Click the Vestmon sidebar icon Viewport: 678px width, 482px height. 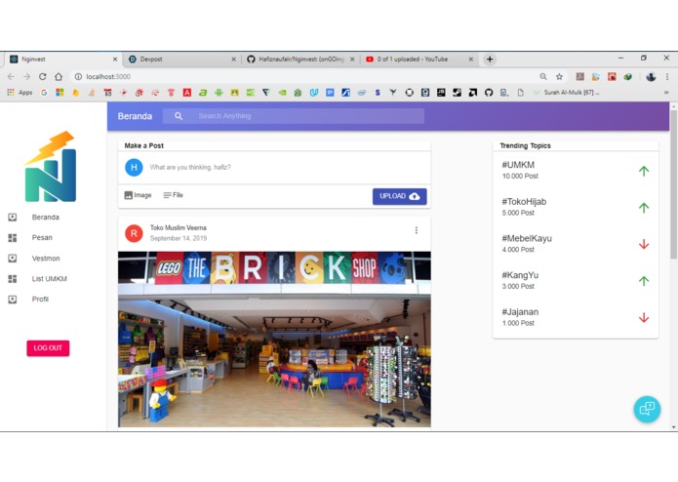tap(13, 259)
